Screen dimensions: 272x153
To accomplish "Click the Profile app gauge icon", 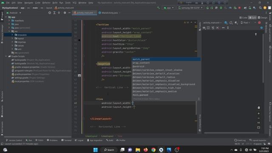I will tap(230, 8).
